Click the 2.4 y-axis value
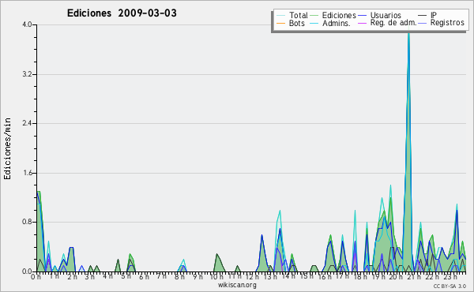Image resolution: width=474 pixels, height=292 pixels. click(27, 123)
